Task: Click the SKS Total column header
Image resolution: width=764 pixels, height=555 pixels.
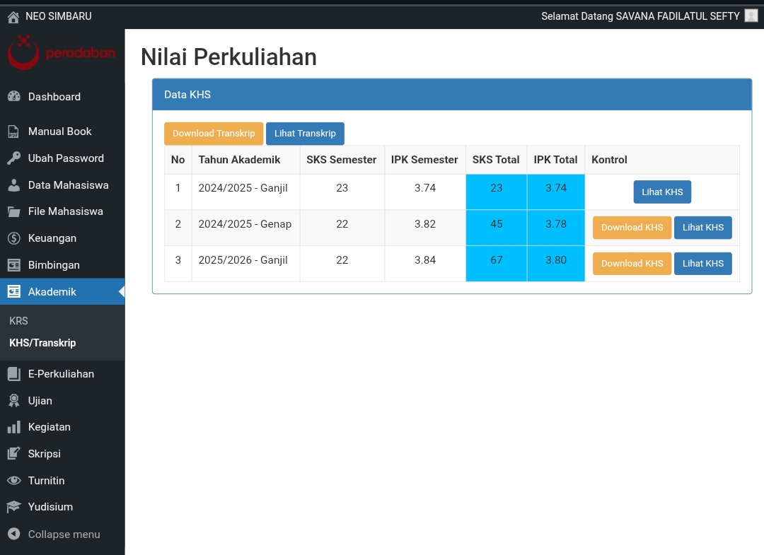Action: pos(495,160)
